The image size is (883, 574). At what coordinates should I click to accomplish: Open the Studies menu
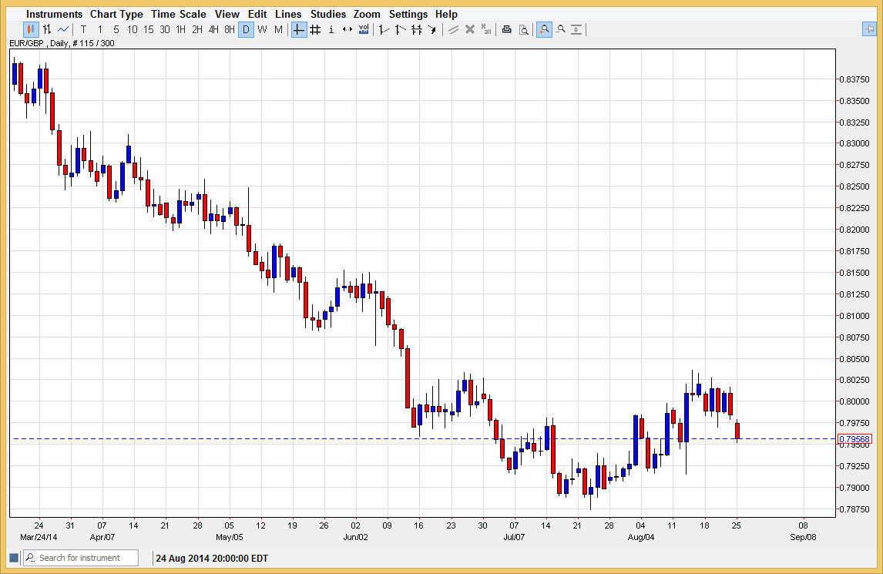coord(328,14)
